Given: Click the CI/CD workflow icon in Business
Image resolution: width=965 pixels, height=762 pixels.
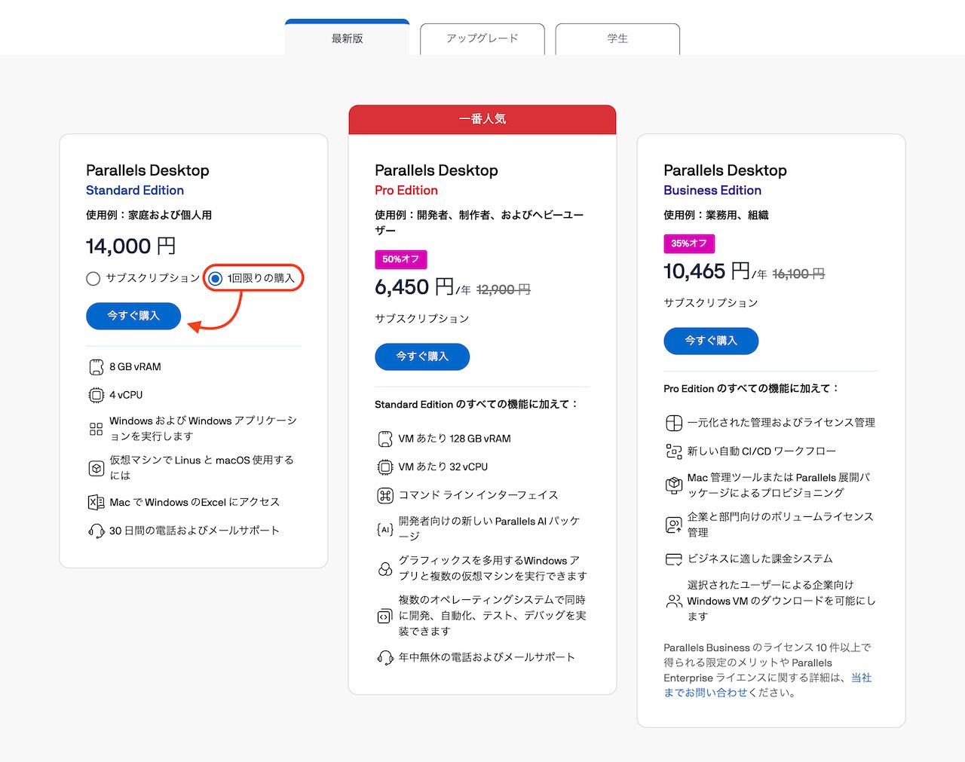Looking at the screenshot, I should [x=673, y=451].
